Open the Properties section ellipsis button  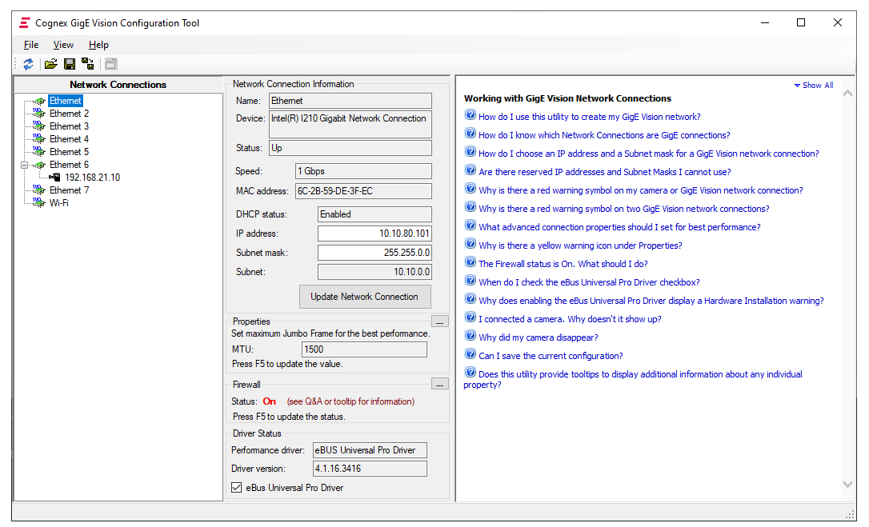coord(440,321)
